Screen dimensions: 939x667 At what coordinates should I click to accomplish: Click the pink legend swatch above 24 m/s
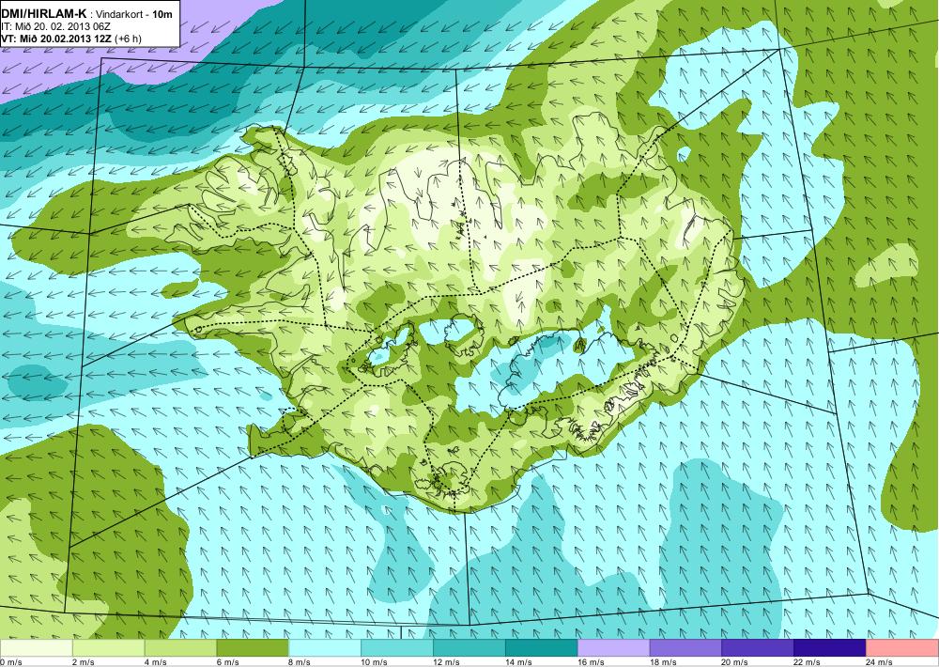click(x=902, y=648)
